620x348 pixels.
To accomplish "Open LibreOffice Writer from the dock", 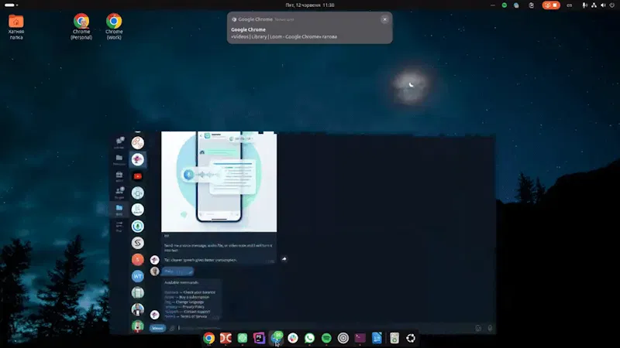I will click(377, 338).
